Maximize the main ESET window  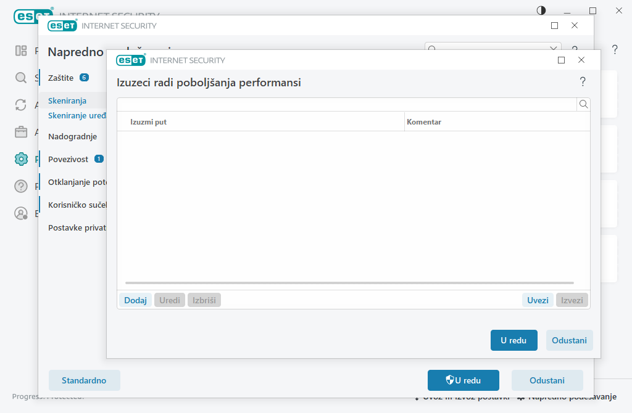592,10
